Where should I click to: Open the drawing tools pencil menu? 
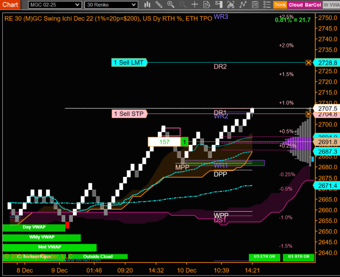click(x=159, y=4)
